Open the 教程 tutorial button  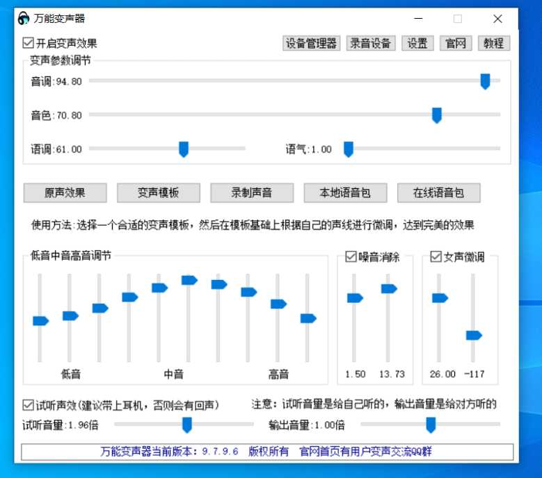[x=493, y=43]
